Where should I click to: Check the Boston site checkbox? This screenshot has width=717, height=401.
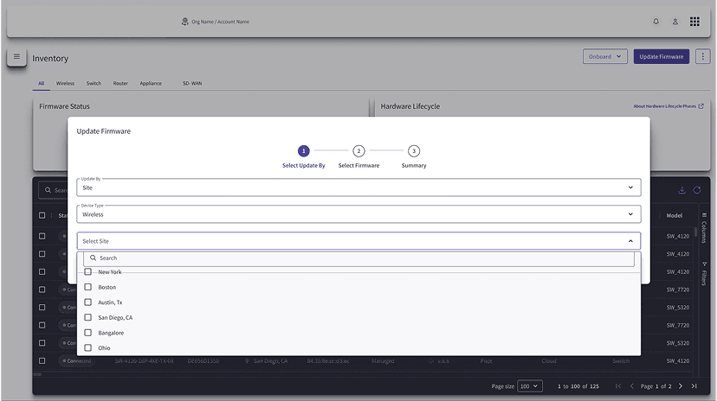coord(87,287)
